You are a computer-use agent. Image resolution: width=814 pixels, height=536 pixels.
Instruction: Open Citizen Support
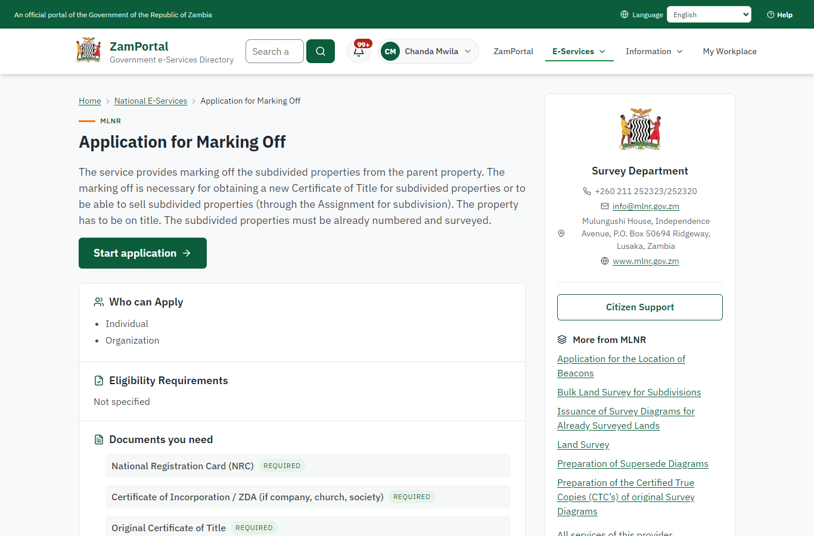[x=640, y=307]
